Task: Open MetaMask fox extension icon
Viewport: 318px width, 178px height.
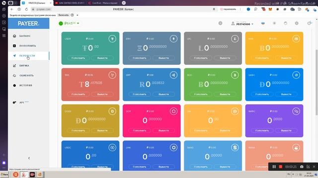Action: pyautogui.click(x=270, y=9)
